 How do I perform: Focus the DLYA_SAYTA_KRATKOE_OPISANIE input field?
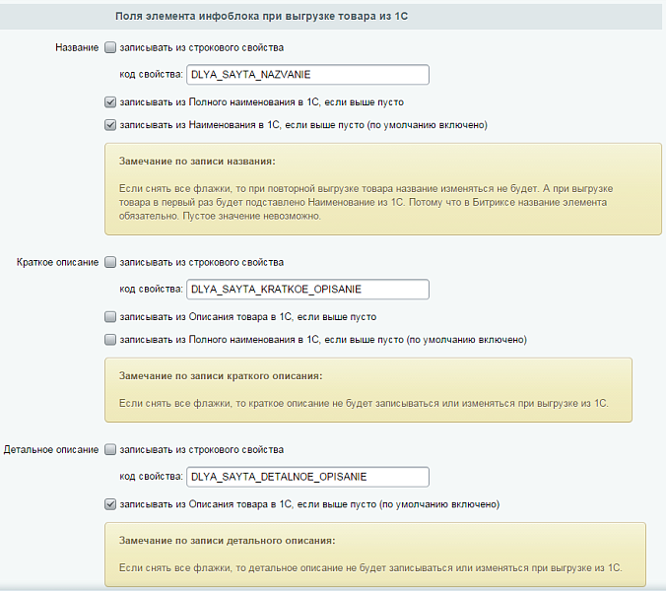tap(306, 290)
